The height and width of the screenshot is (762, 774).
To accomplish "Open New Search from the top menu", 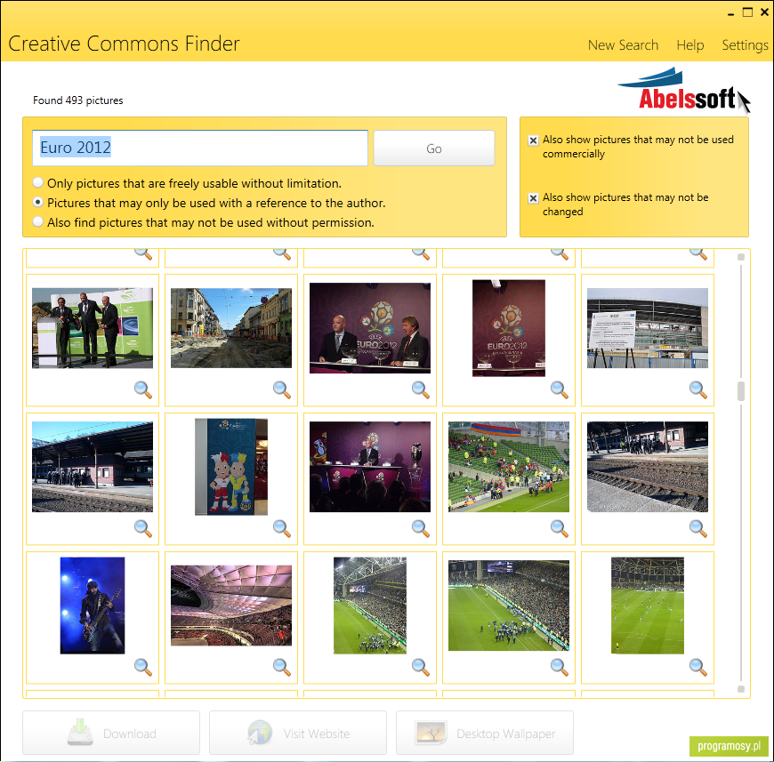I will click(623, 44).
